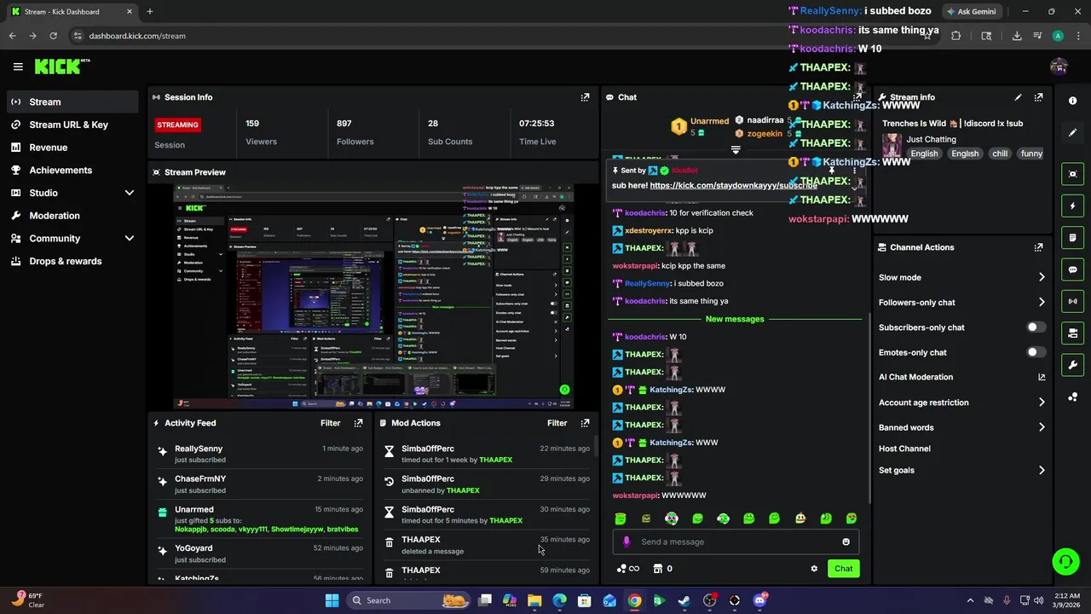Toggle the broadcast signal widget icon in right sidebar
The image size is (1091, 614).
click(x=1072, y=301)
